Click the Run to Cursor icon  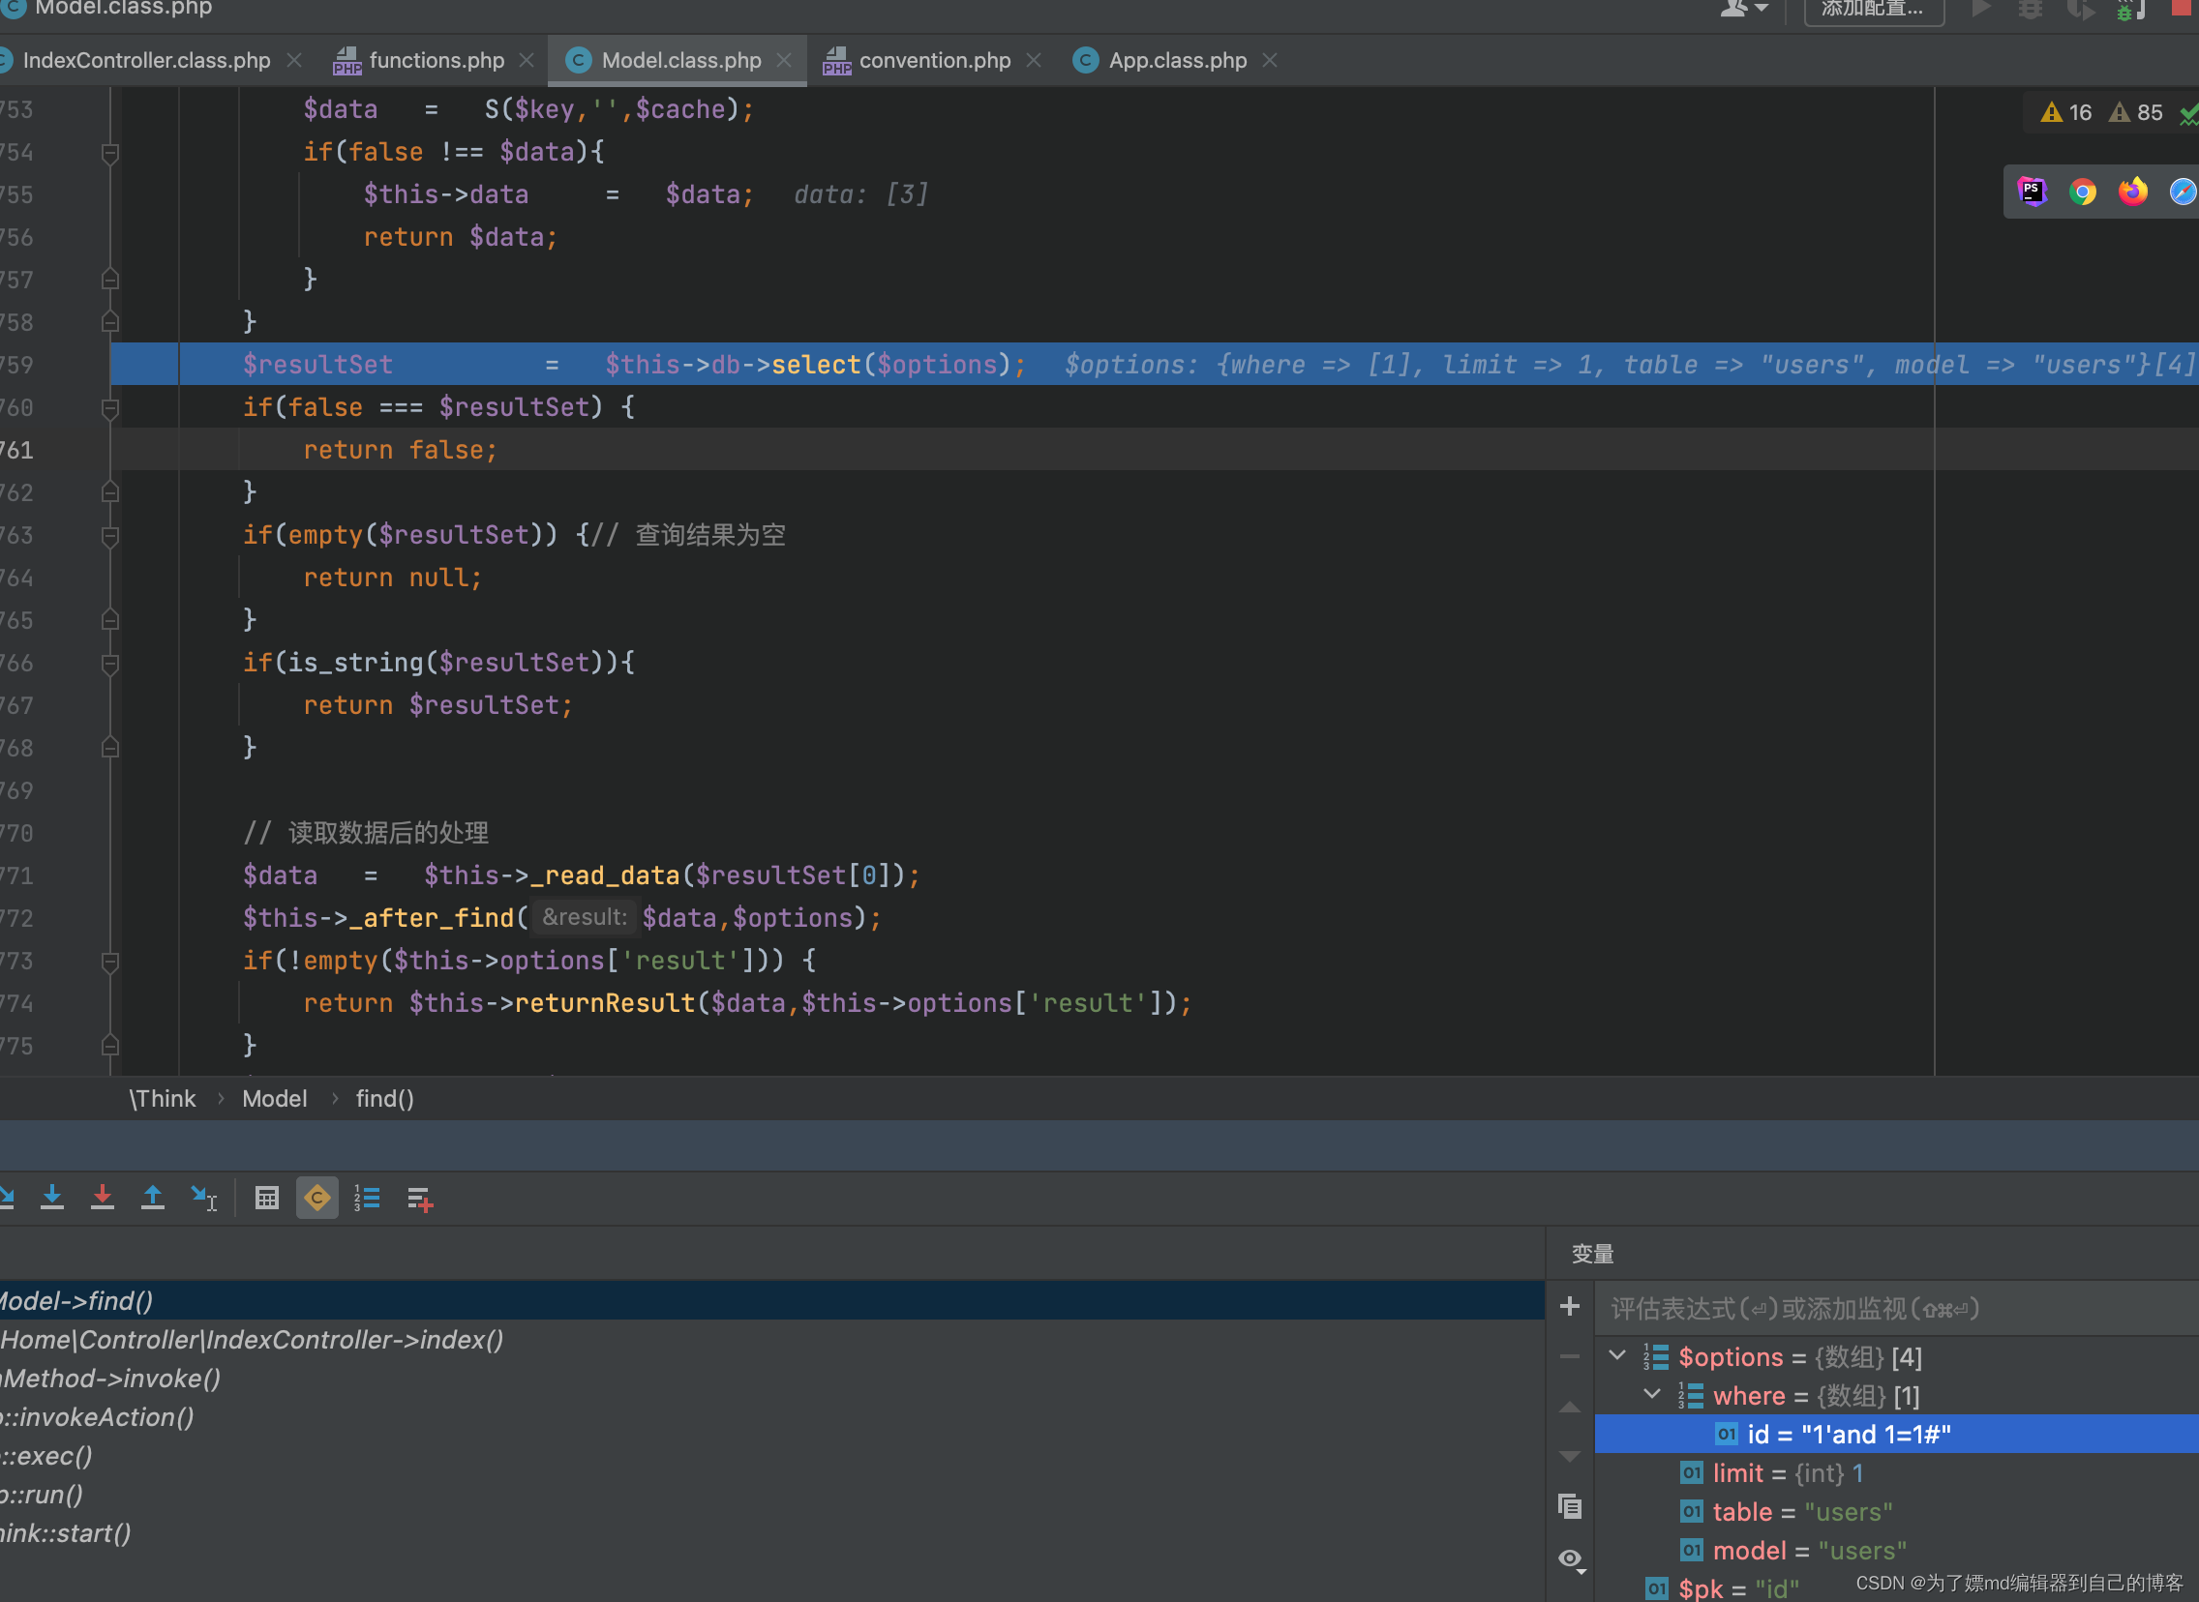203,1199
